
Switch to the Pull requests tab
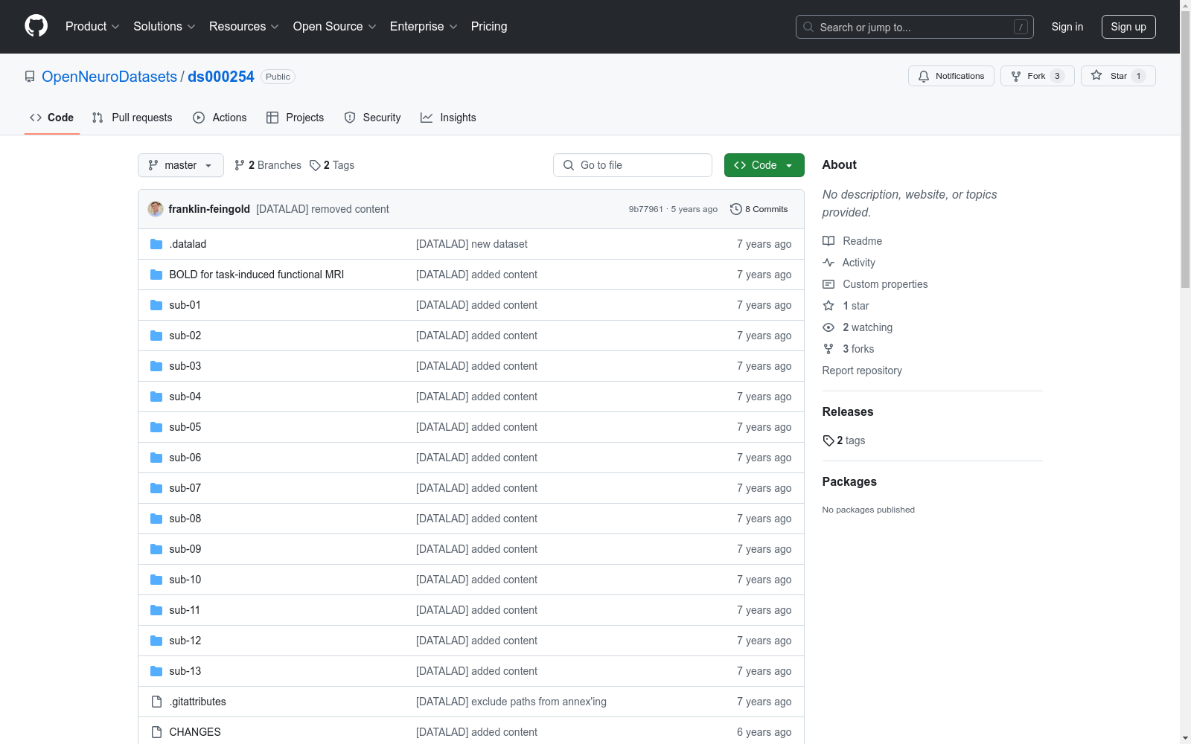tap(132, 118)
